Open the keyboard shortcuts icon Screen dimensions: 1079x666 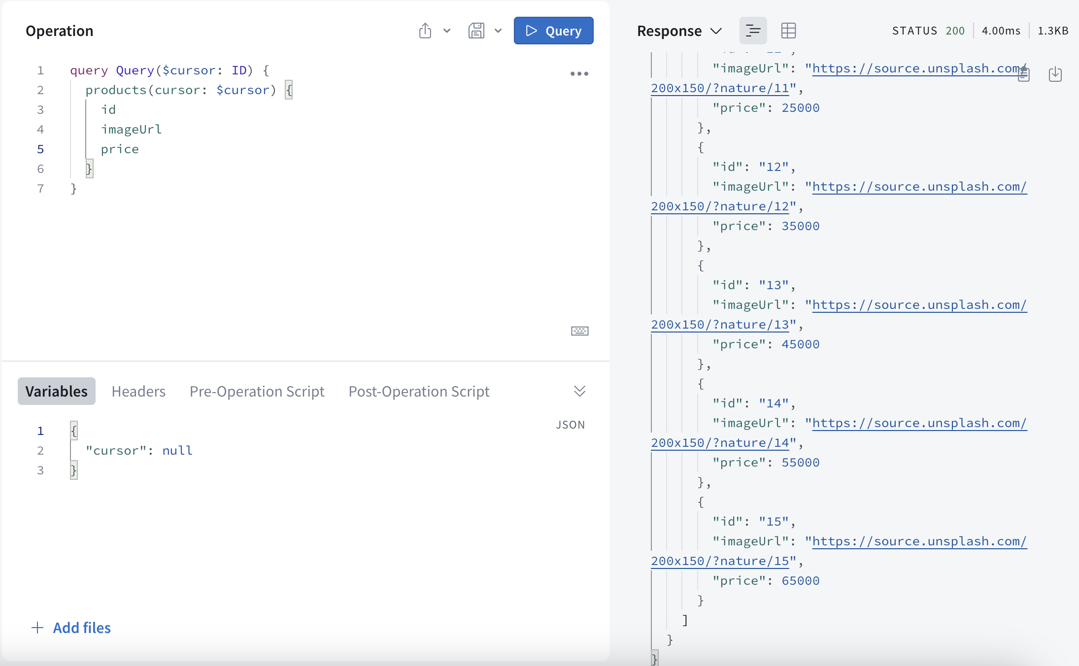click(x=579, y=331)
